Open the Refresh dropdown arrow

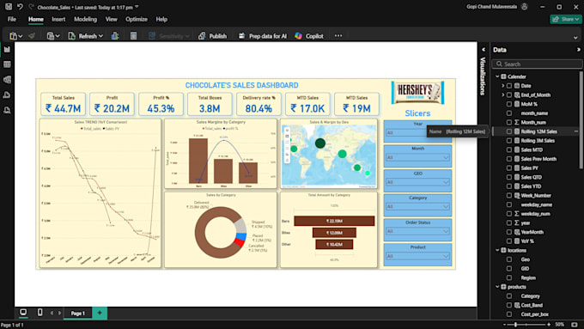coord(100,36)
